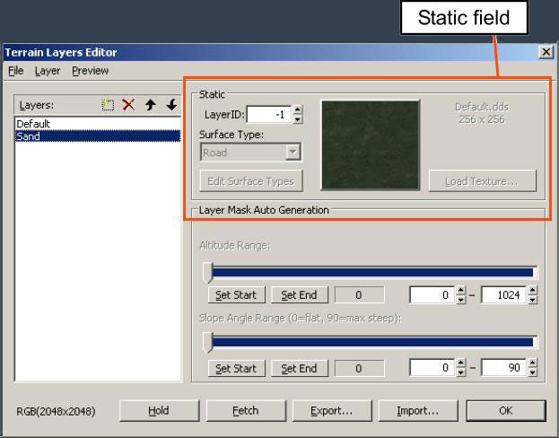Click Slope Angle Set Start button

click(236, 368)
